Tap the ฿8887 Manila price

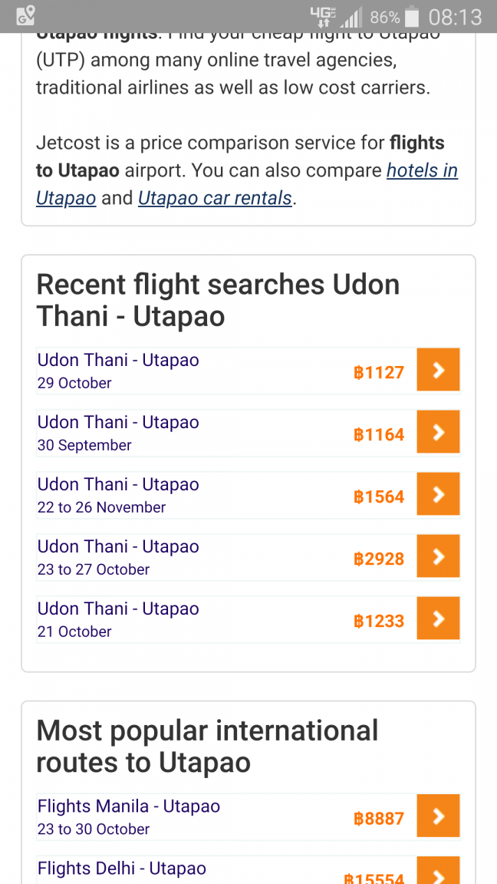pyautogui.click(x=379, y=818)
